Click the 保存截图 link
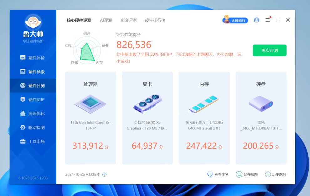Screen dimensions: 310x196 point(247,174)
